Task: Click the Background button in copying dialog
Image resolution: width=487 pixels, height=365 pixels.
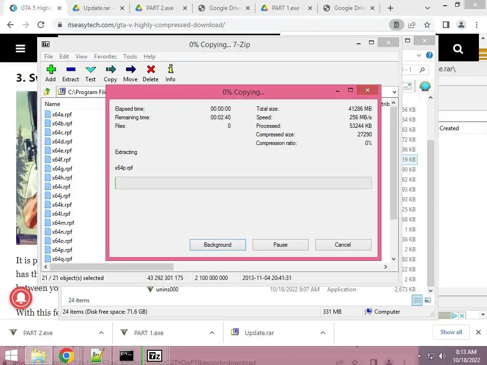Action: point(218,245)
